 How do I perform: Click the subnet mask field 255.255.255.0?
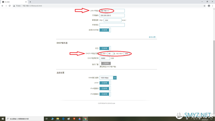(112, 15)
